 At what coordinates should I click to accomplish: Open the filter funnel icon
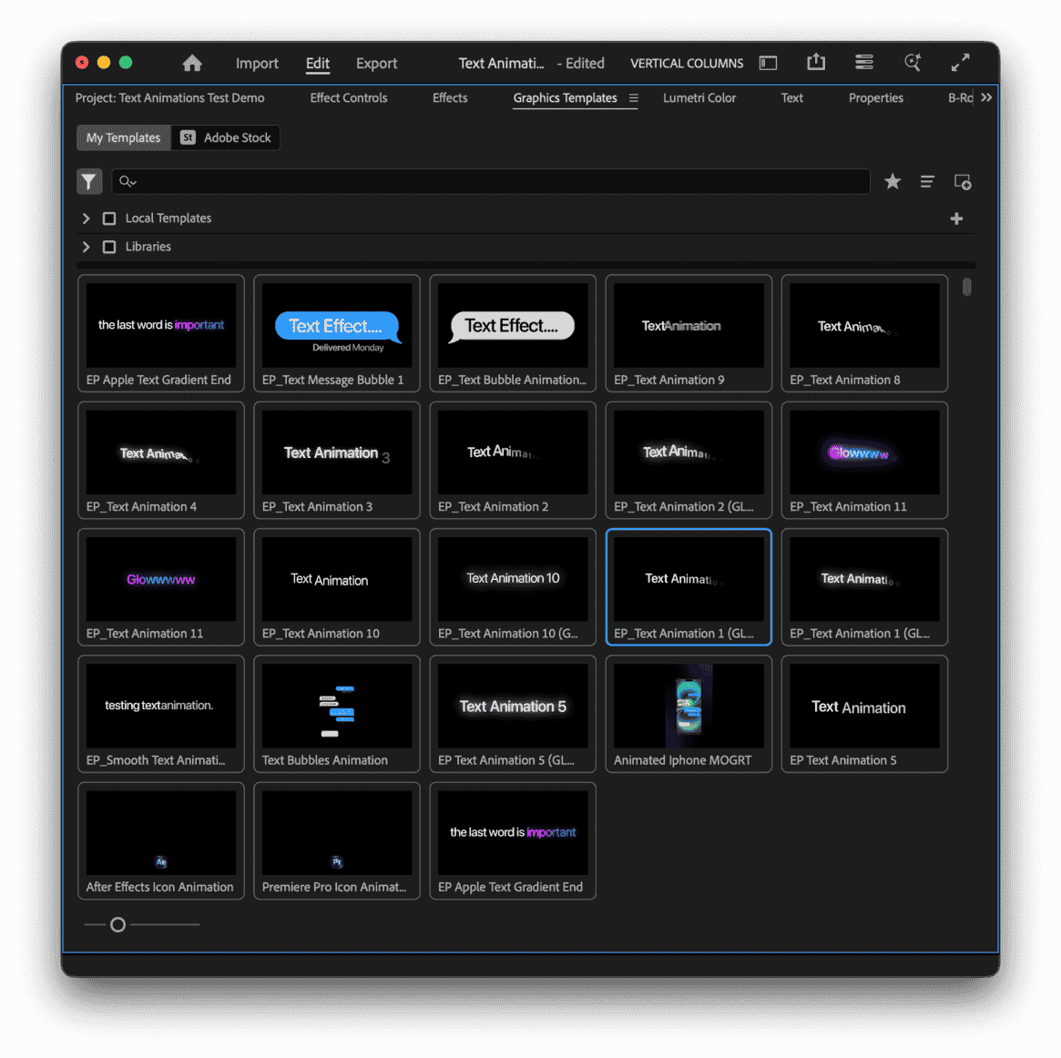[x=88, y=182]
